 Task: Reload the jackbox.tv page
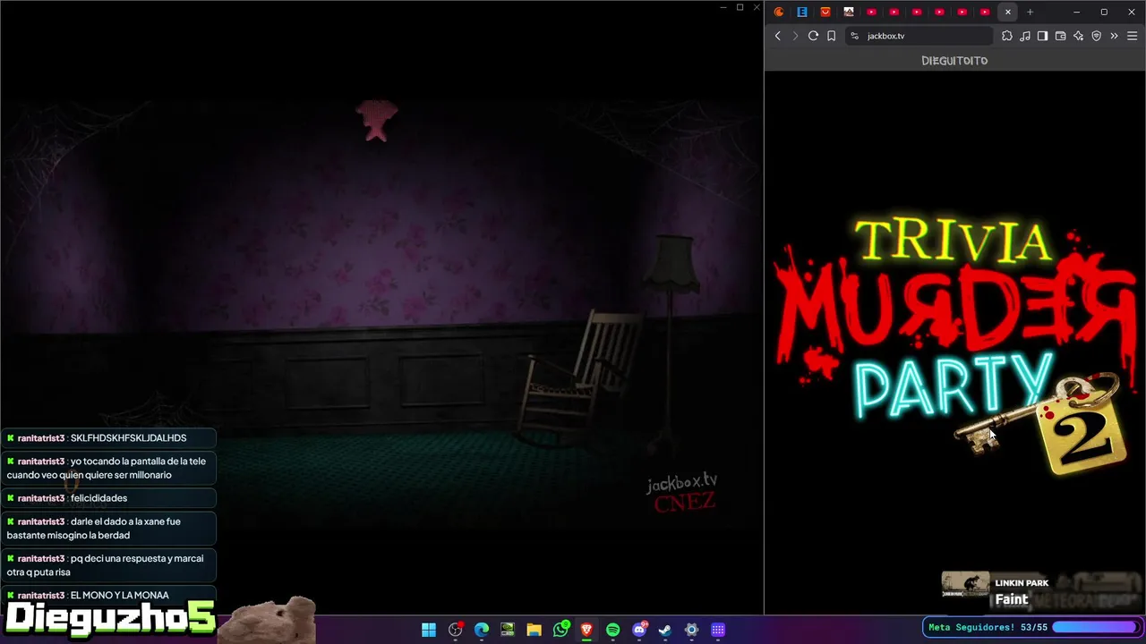(x=813, y=36)
